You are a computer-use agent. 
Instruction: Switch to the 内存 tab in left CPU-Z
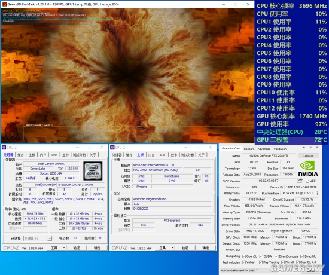pyautogui.click(x=43, y=155)
